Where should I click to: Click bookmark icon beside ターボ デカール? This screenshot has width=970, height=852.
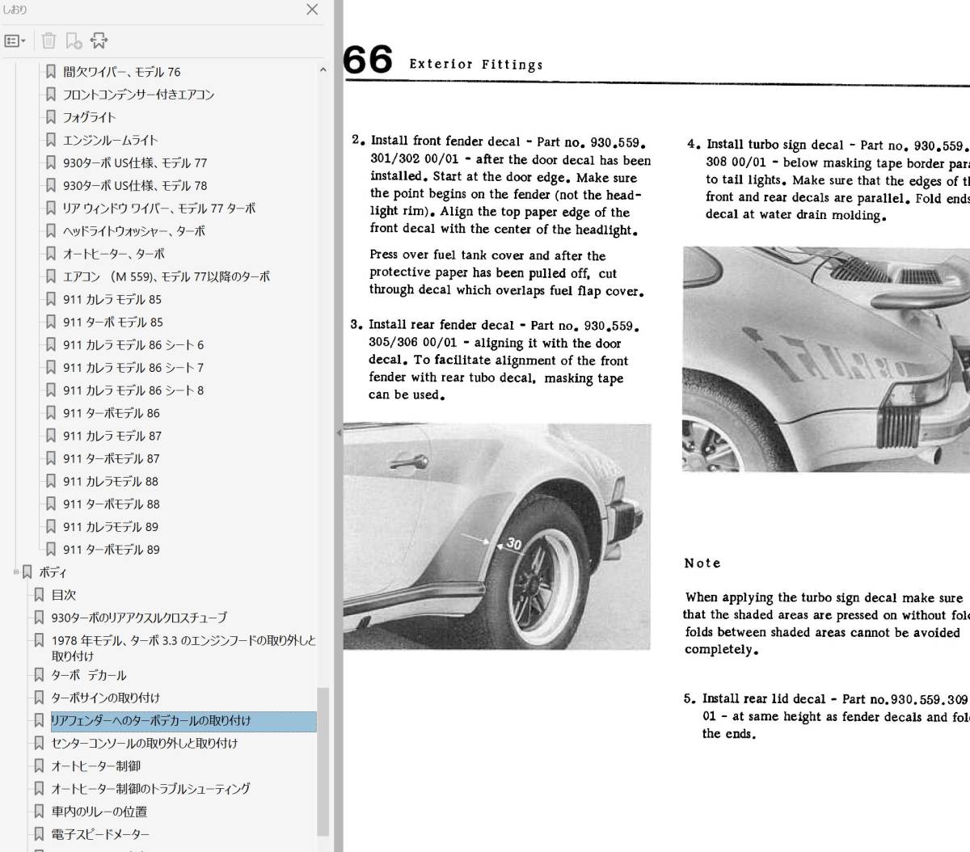point(39,675)
